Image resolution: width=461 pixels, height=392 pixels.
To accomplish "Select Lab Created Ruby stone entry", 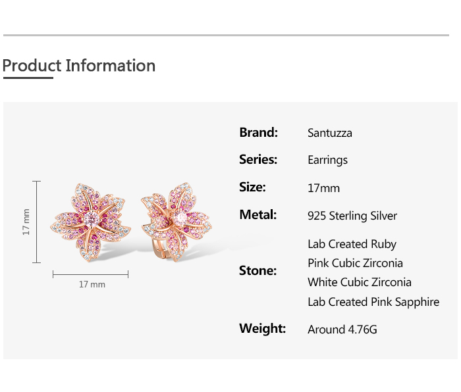I will pos(352,244).
